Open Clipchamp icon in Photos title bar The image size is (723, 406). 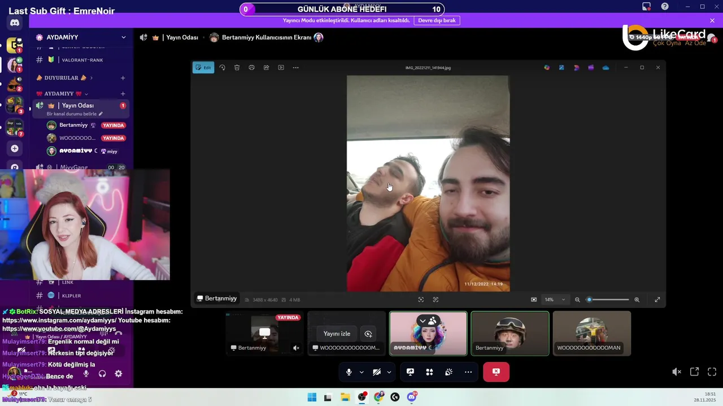pyautogui.click(x=591, y=68)
